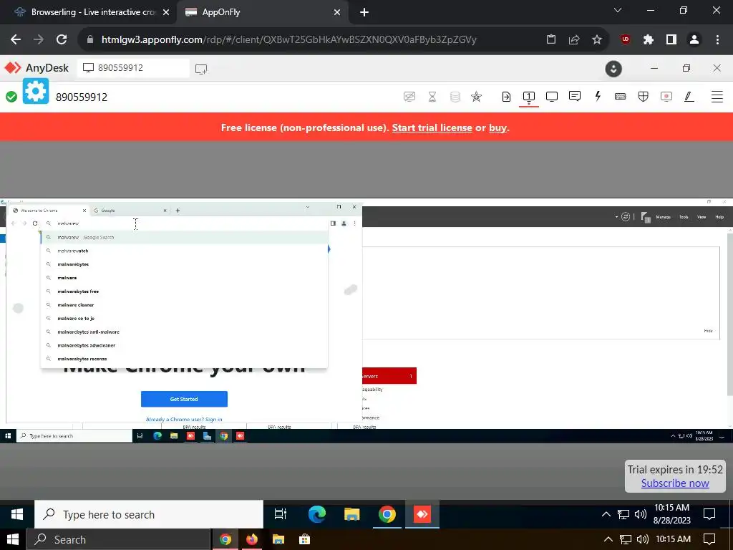Close the AppOnFly browser tab
The width and height of the screenshot is (733, 550).
click(x=337, y=13)
